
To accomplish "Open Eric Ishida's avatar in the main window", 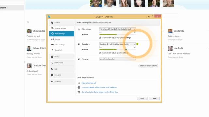I will tap(170, 31).
